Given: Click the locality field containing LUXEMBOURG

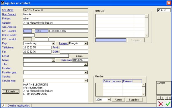Looking at the screenshot, I should click(x=69, y=31).
